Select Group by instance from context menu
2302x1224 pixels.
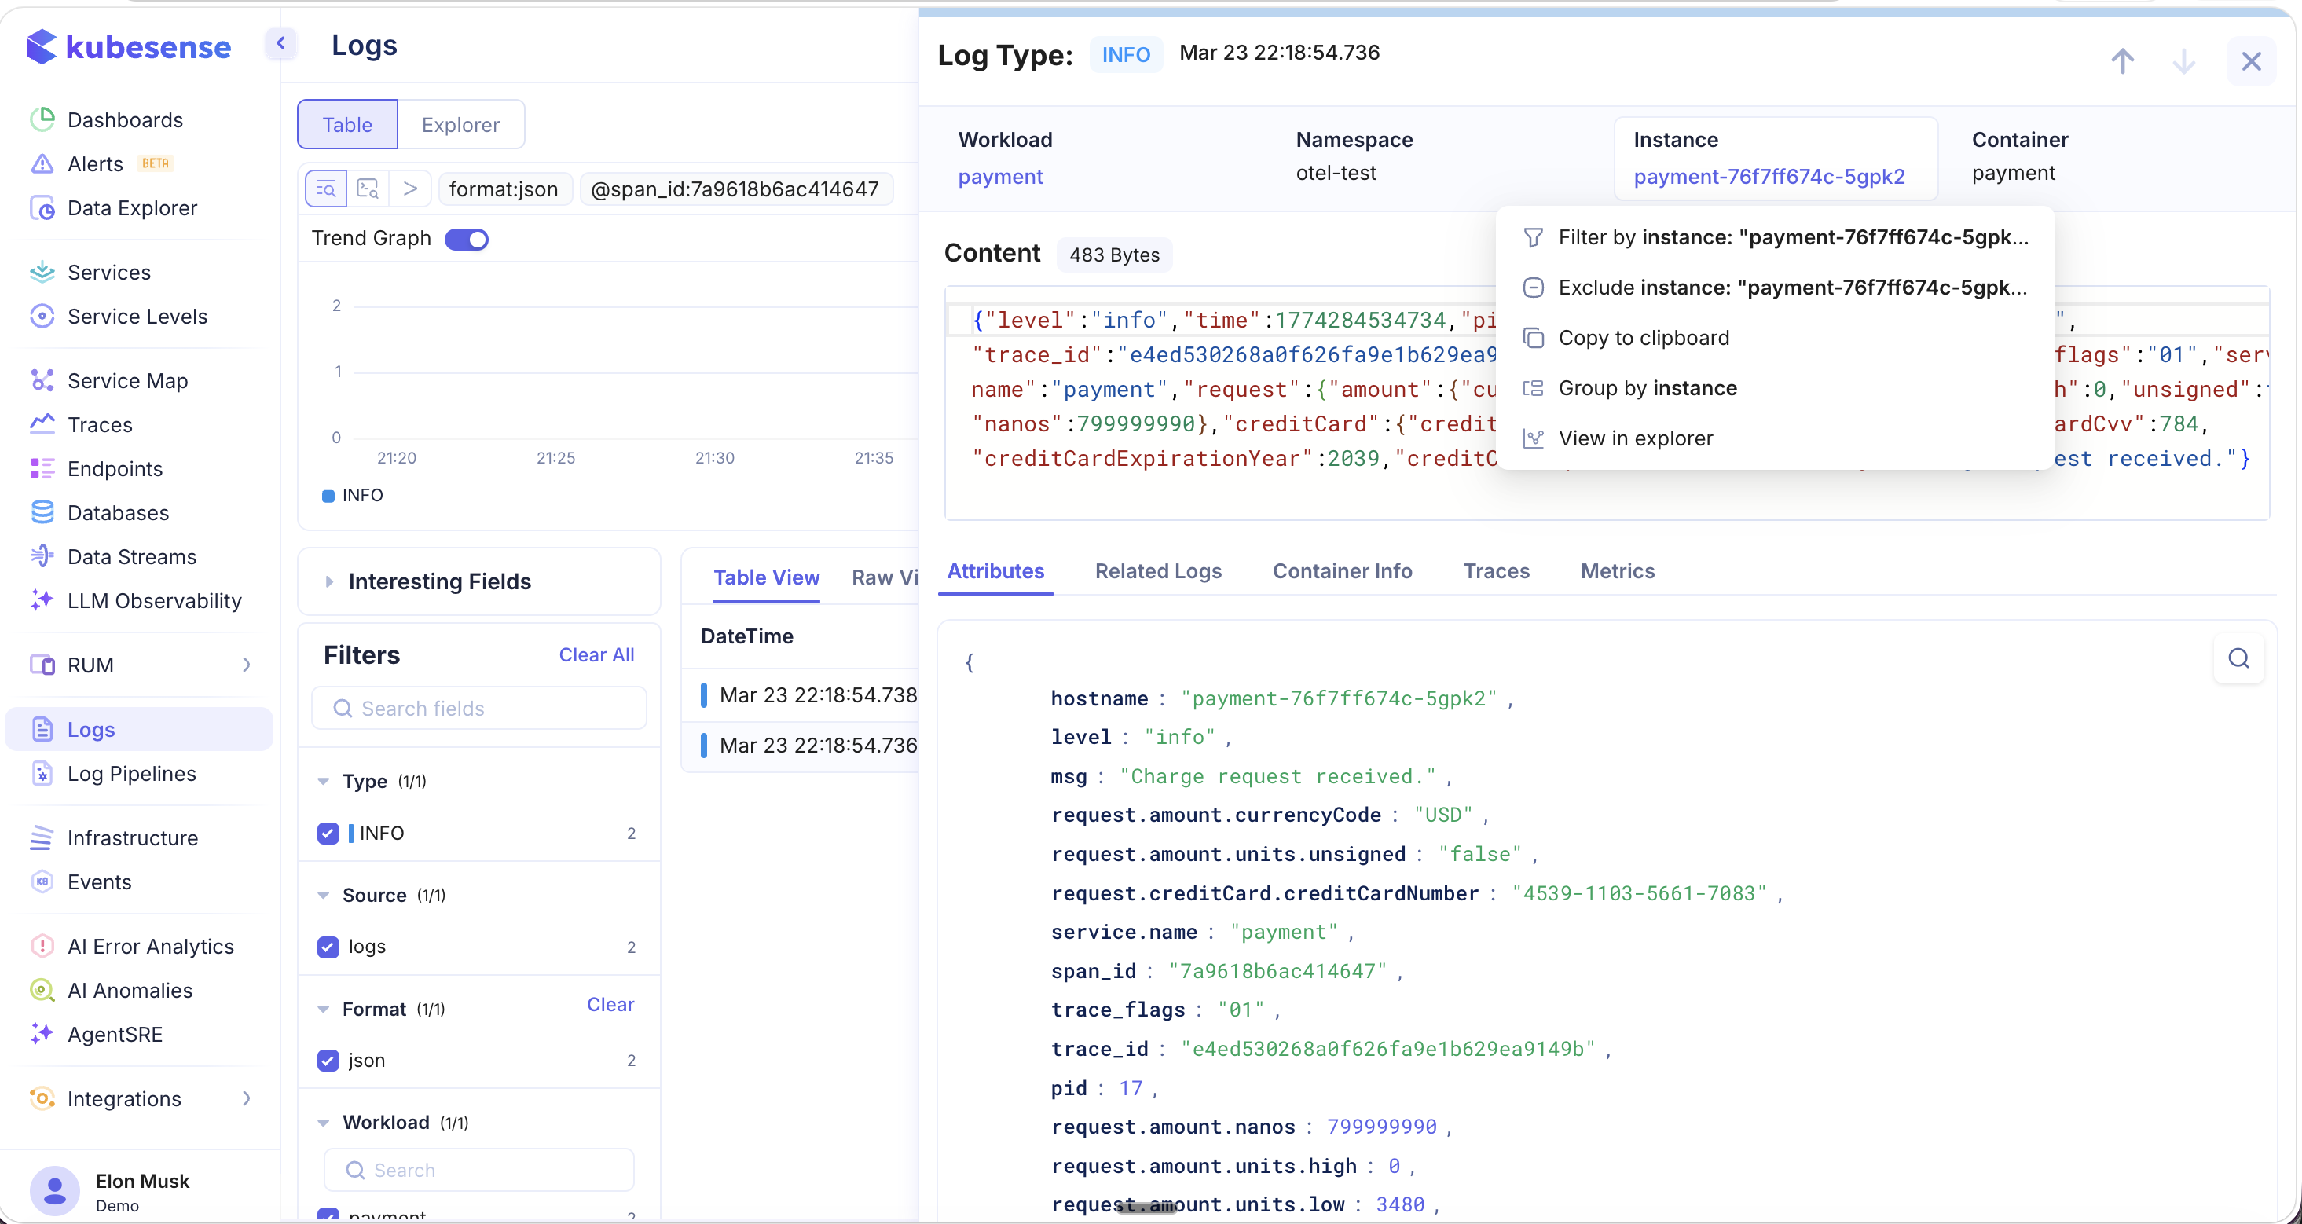pyautogui.click(x=1647, y=387)
